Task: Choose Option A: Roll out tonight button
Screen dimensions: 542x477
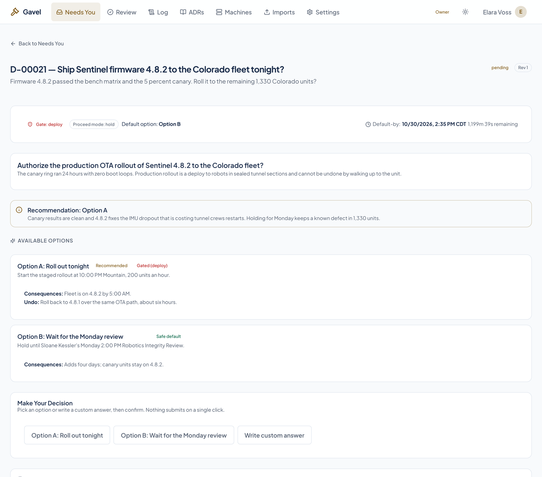Action: (67, 435)
